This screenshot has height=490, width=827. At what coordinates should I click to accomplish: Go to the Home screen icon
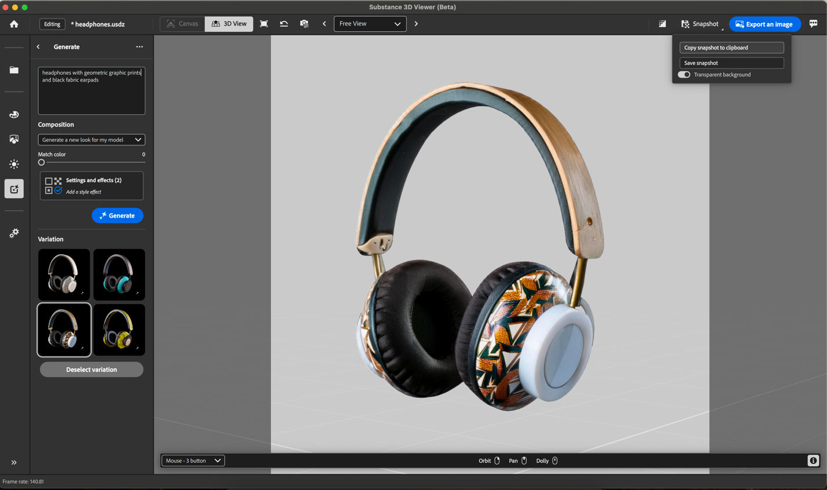click(14, 24)
